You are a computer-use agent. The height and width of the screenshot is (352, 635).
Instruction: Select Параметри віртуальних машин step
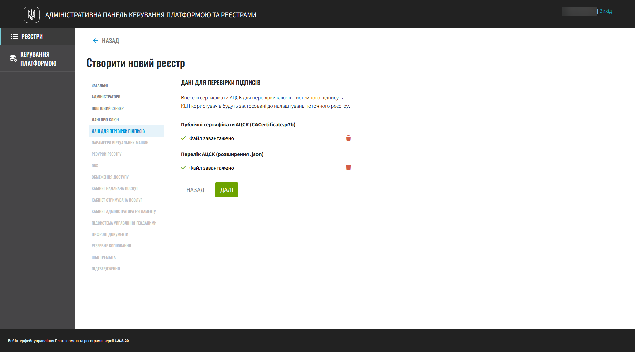pyautogui.click(x=120, y=143)
